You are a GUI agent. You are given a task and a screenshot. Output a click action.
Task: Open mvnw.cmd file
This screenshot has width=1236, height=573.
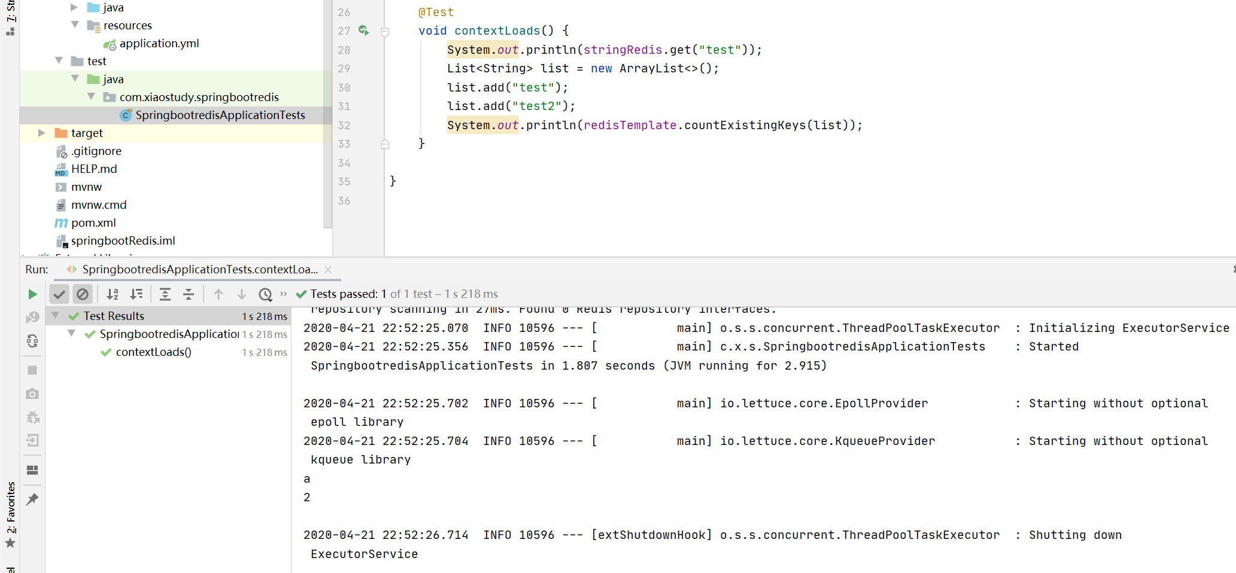coord(99,205)
